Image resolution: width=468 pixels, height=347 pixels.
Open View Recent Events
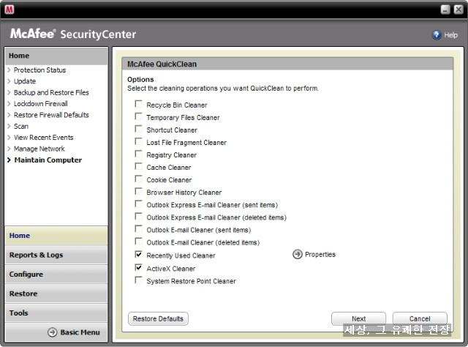click(x=44, y=138)
